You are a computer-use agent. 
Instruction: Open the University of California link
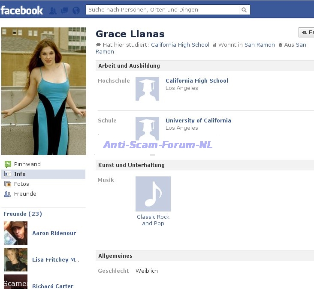click(198, 120)
